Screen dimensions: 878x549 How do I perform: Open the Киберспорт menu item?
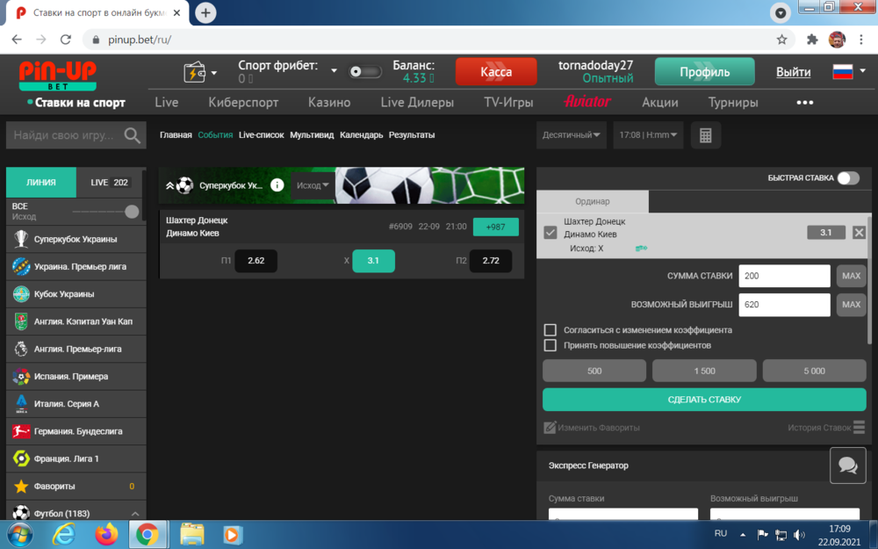pos(243,103)
